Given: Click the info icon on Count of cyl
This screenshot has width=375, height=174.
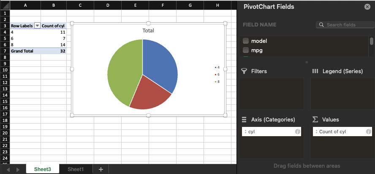Looking at the screenshot, I should point(368,132).
